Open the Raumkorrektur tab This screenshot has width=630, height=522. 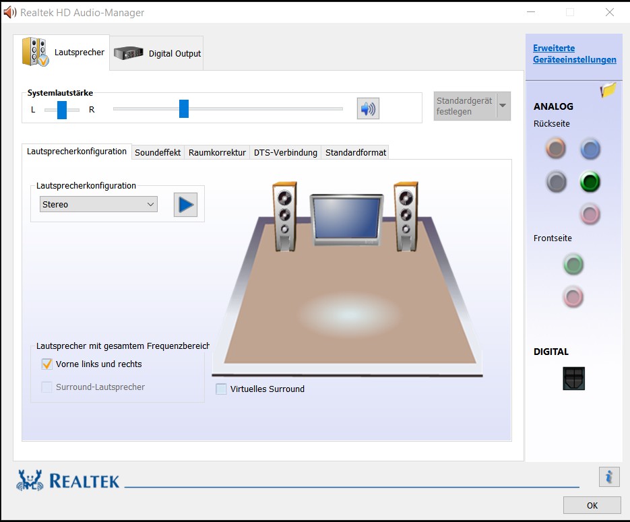click(x=217, y=153)
